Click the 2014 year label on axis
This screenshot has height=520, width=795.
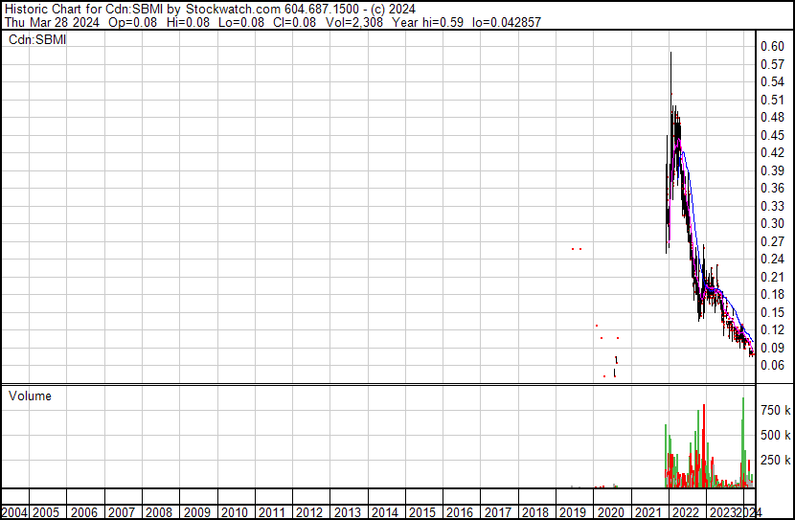(385, 512)
